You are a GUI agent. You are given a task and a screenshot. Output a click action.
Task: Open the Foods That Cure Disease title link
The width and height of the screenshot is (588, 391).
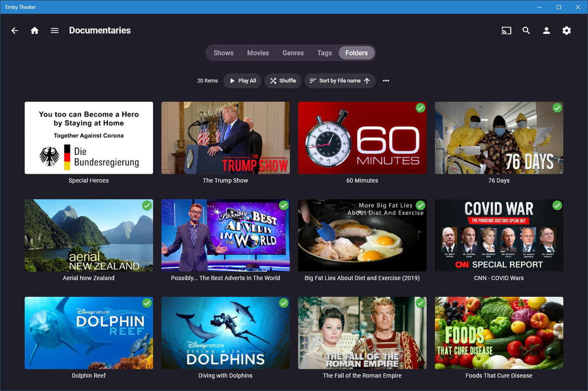click(x=499, y=375)
